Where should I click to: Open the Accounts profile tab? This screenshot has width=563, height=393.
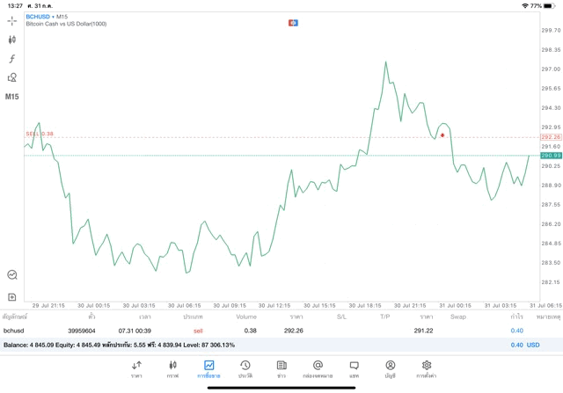click(x=390, y=368)
